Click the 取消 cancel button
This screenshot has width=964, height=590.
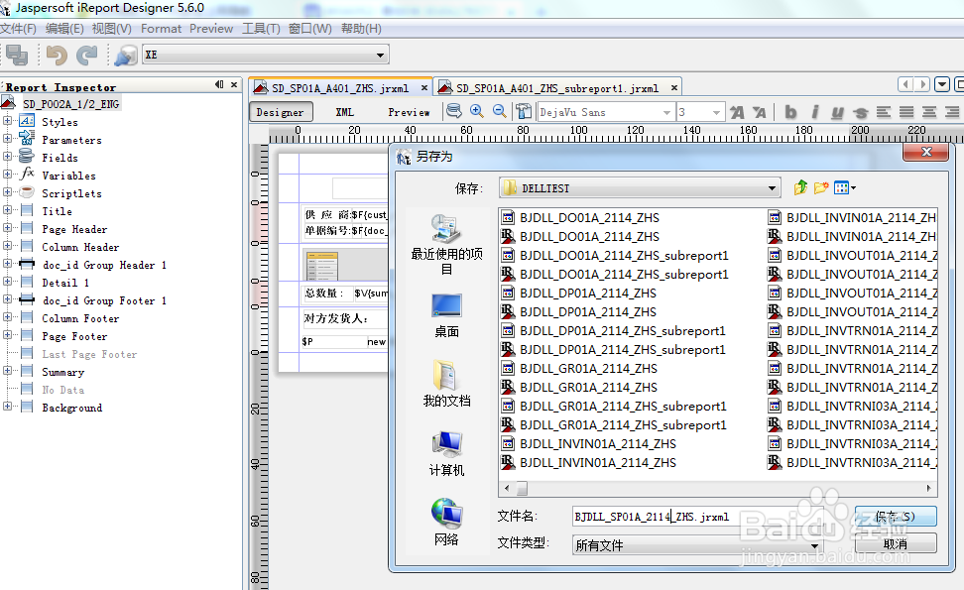[896, 543]
